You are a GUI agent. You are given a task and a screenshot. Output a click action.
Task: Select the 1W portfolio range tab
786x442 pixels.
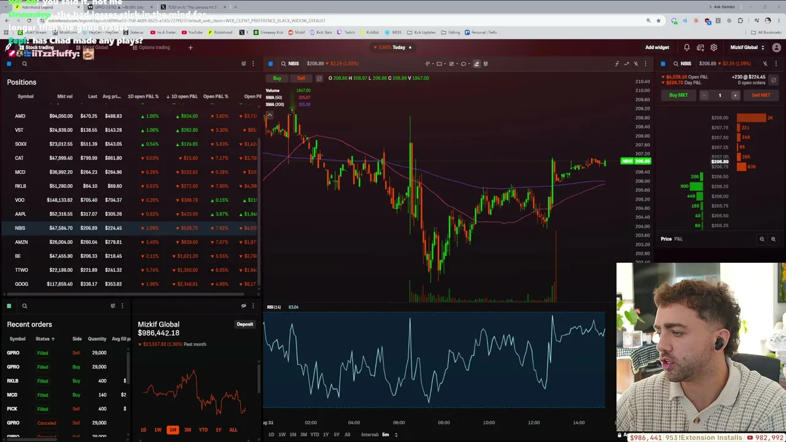[158, 430]
